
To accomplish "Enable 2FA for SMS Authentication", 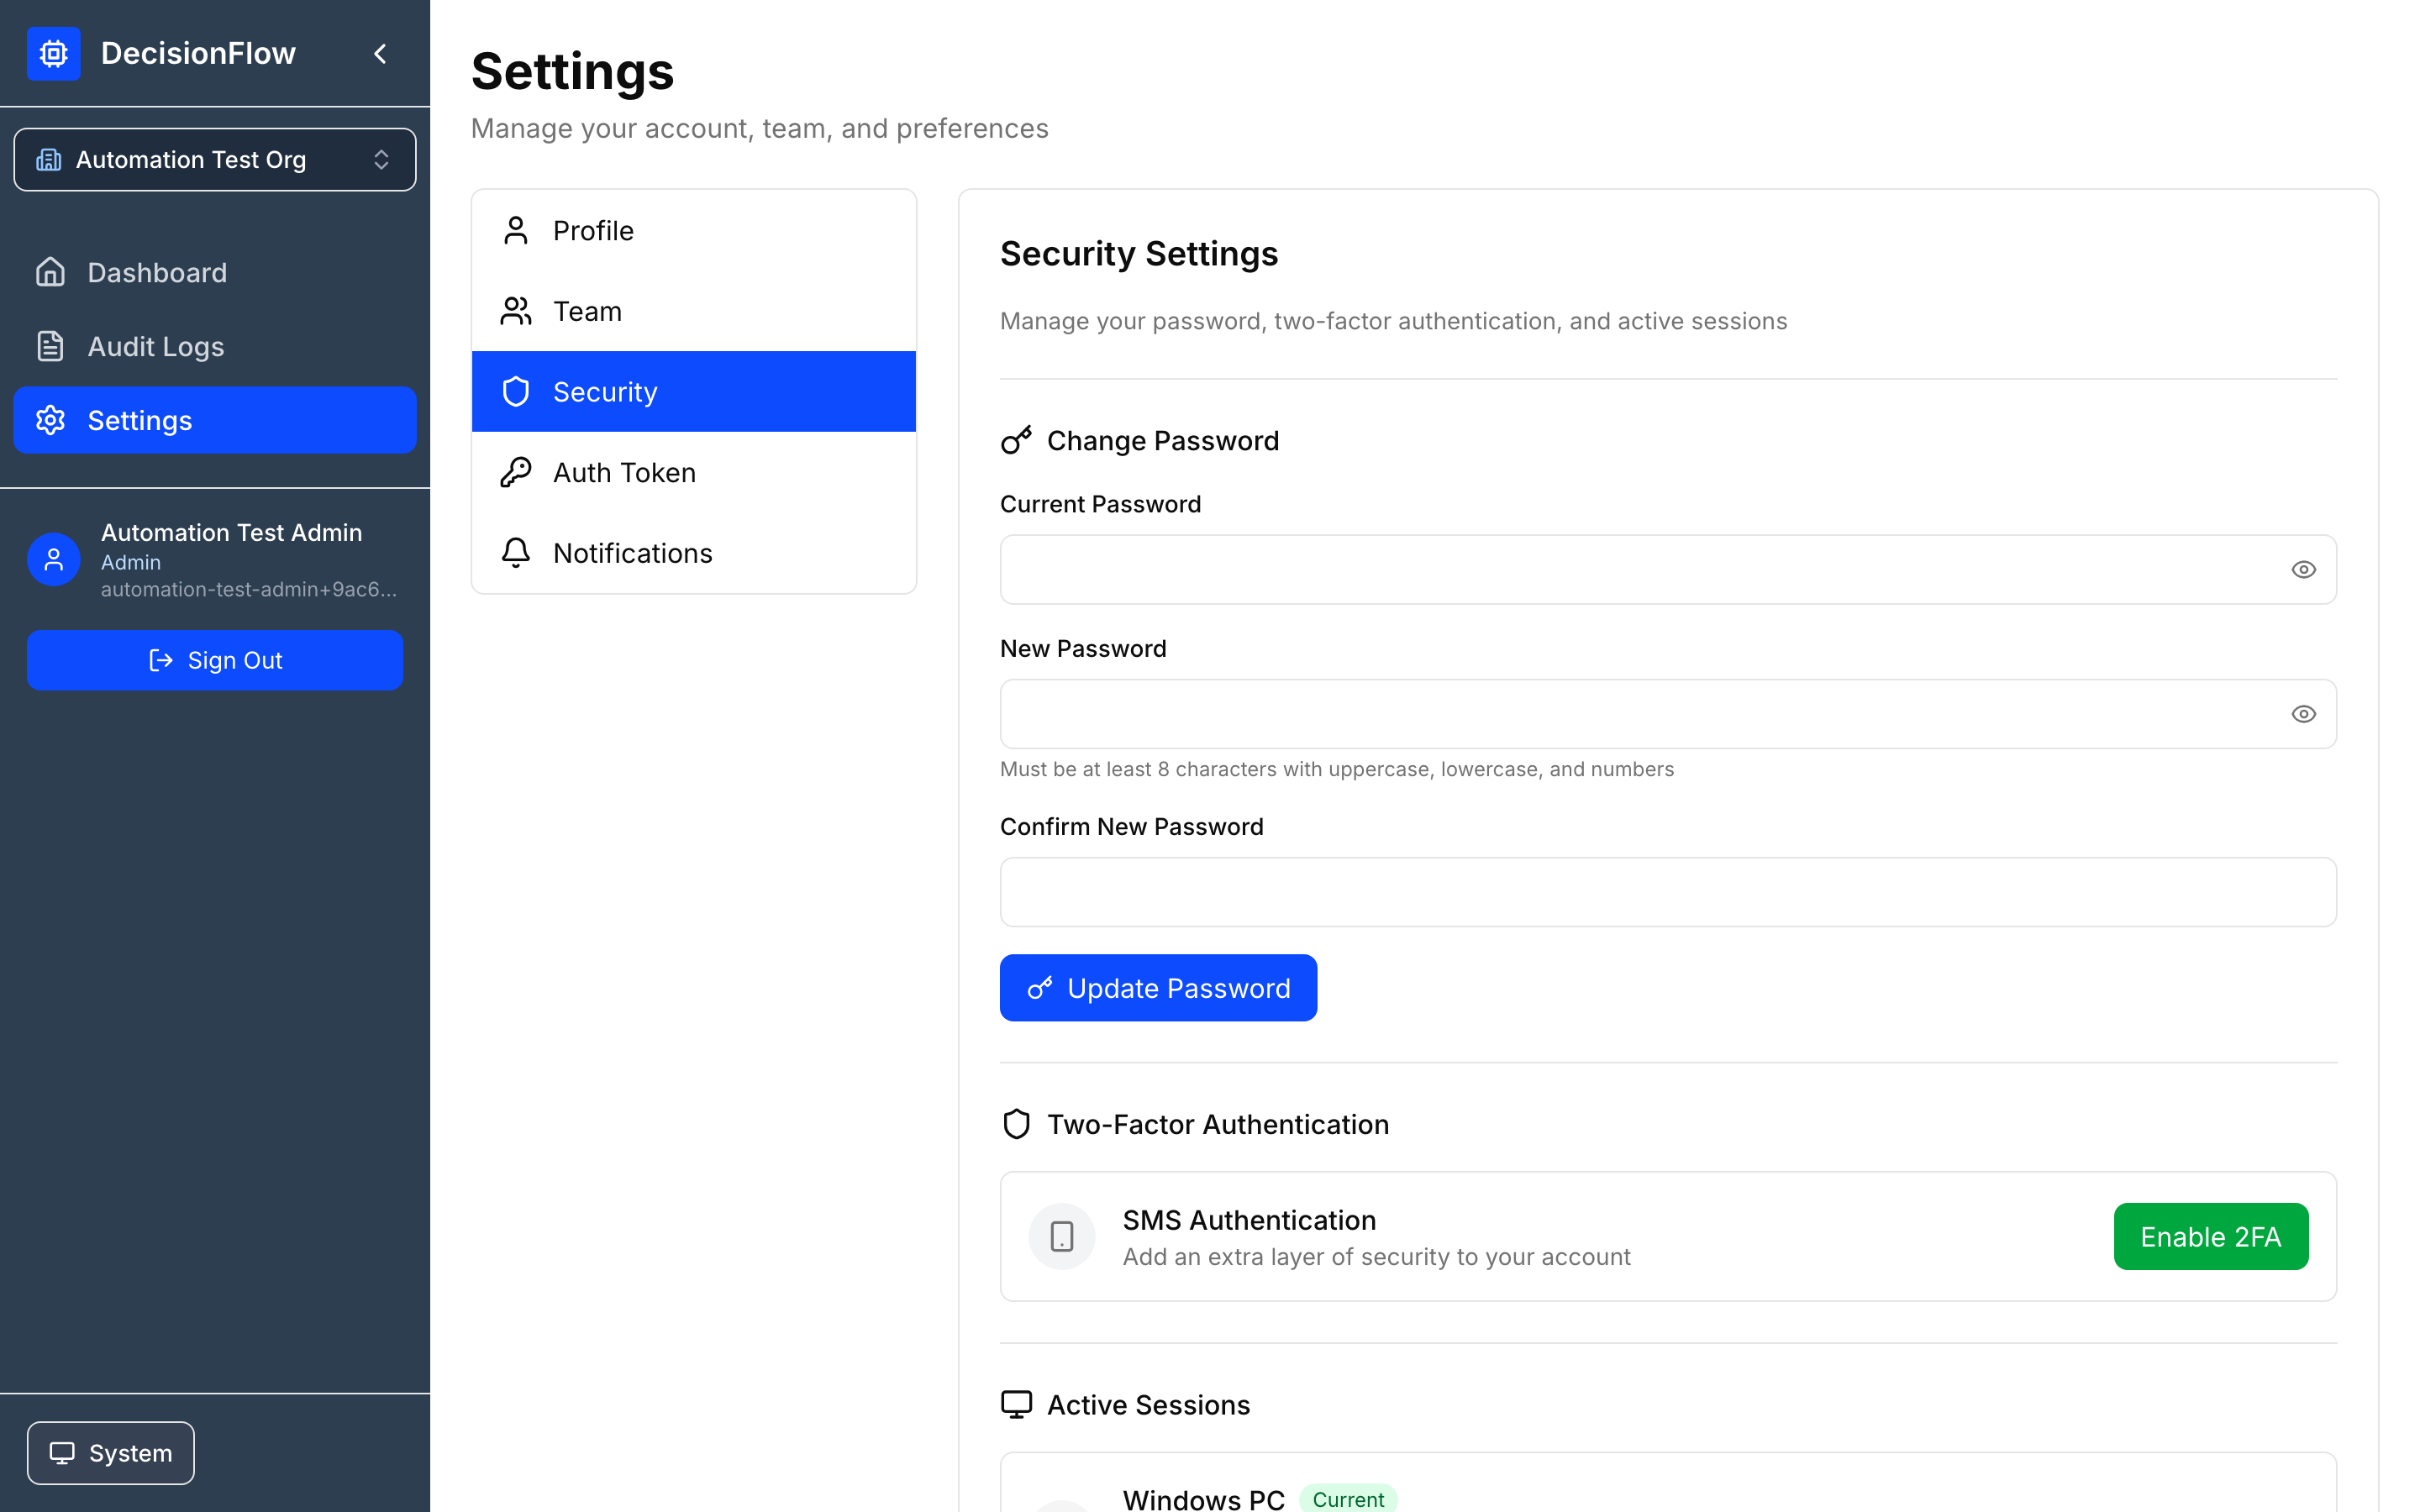I will [2210, 1237].
